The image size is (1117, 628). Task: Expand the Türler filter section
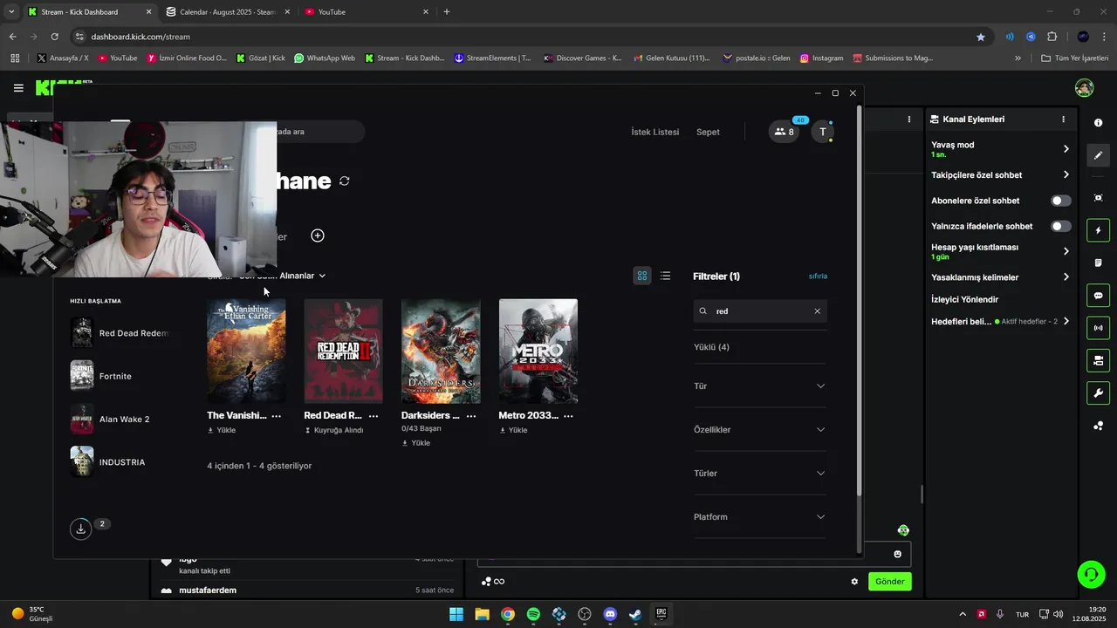coord(759,474)
